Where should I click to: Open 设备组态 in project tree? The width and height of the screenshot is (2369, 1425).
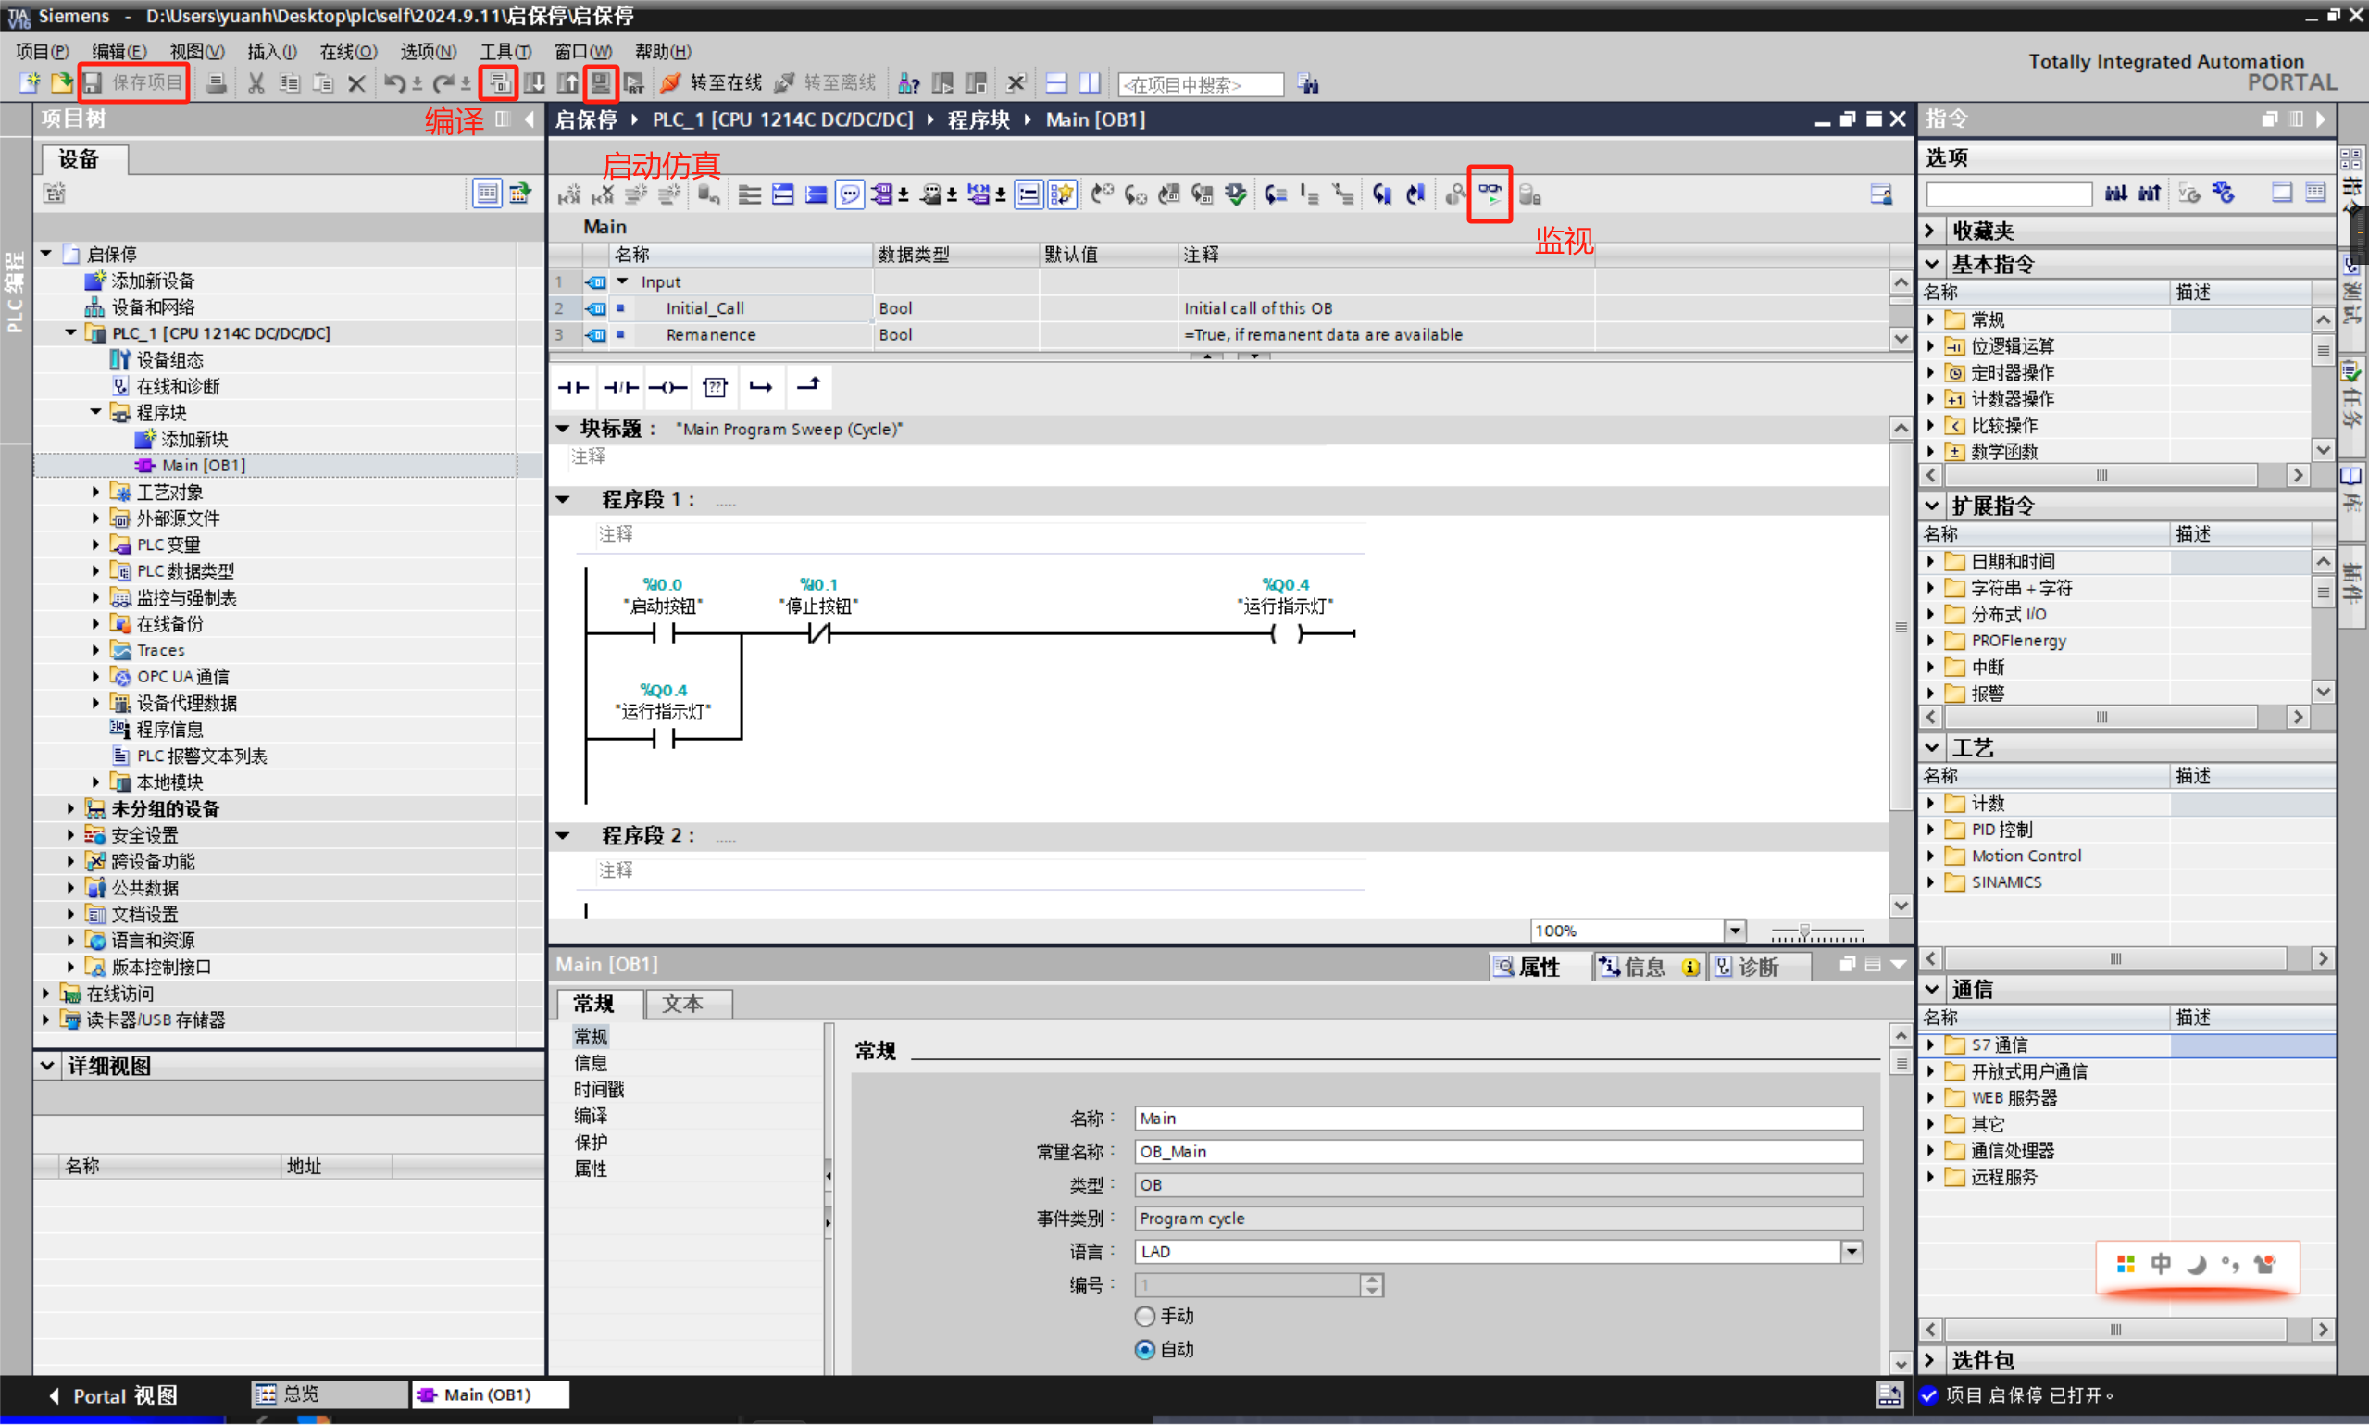(170, 359)
